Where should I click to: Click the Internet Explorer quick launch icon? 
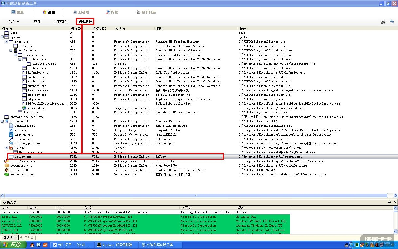pyautogui.click(x=38, y=245)
